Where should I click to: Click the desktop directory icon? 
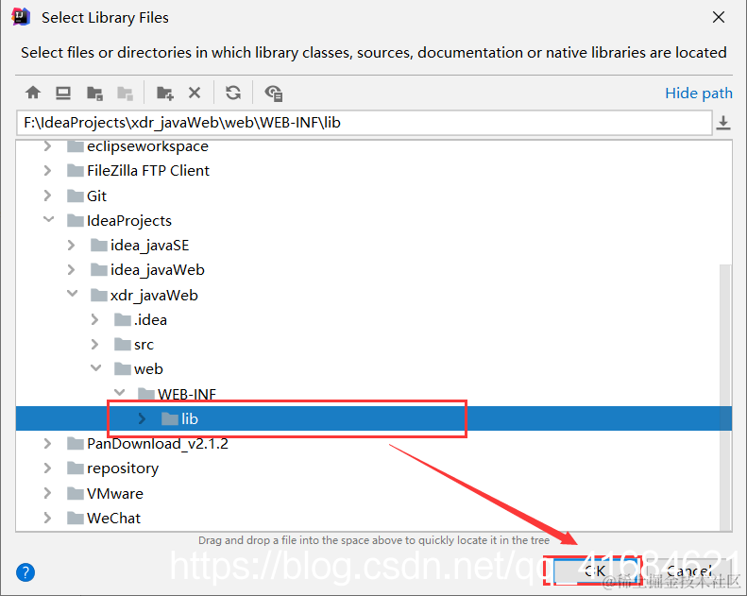click(x=63, y=93)
